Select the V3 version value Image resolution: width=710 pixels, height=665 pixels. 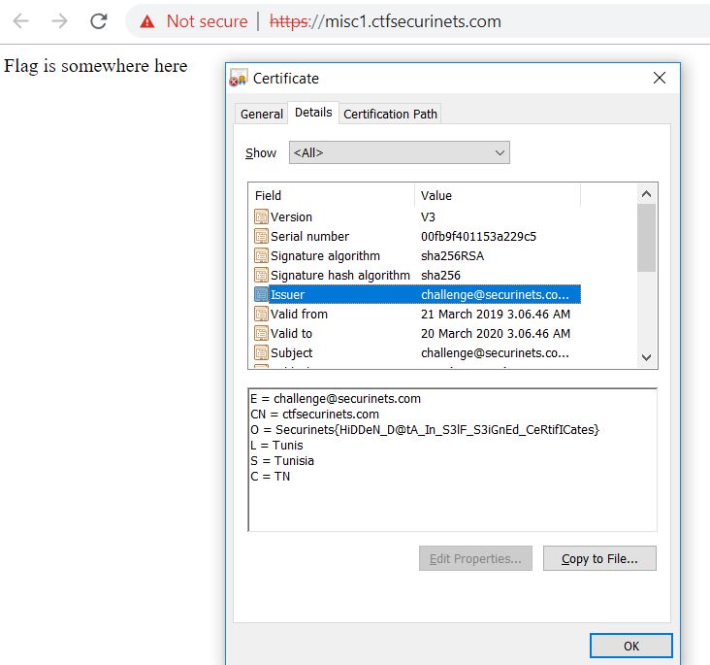[428, 216]
